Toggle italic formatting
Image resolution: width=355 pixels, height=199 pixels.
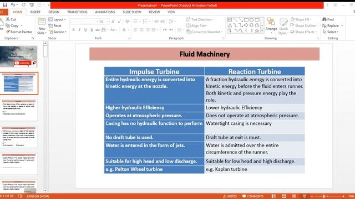pos(79,30)
